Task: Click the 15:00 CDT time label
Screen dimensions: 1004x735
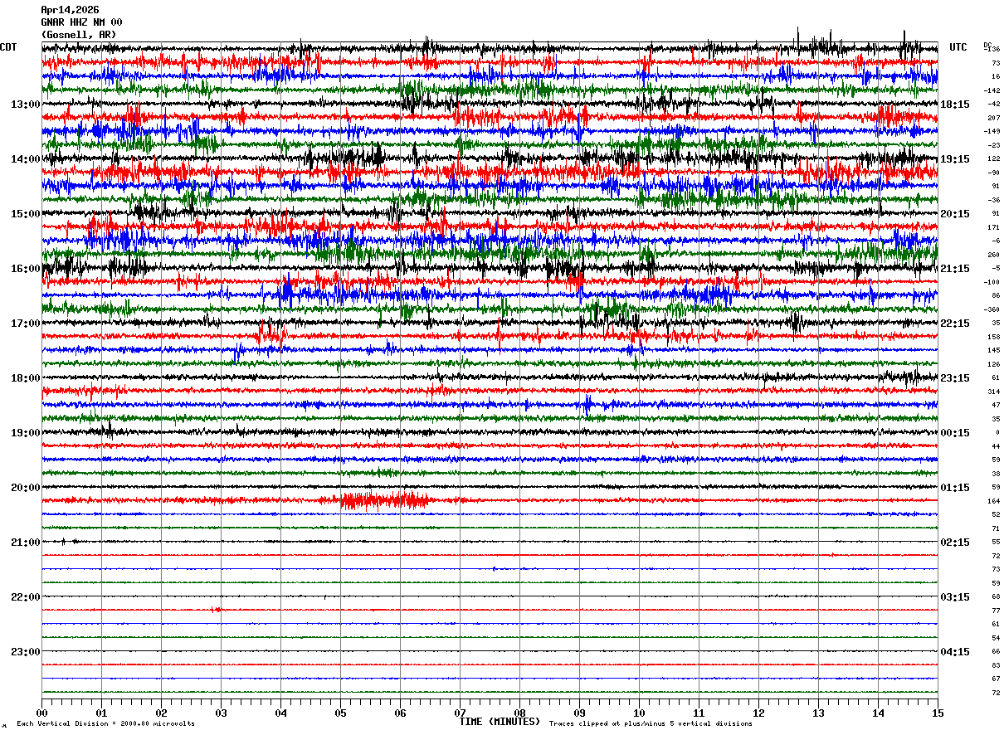Action: tap(25, 214)
